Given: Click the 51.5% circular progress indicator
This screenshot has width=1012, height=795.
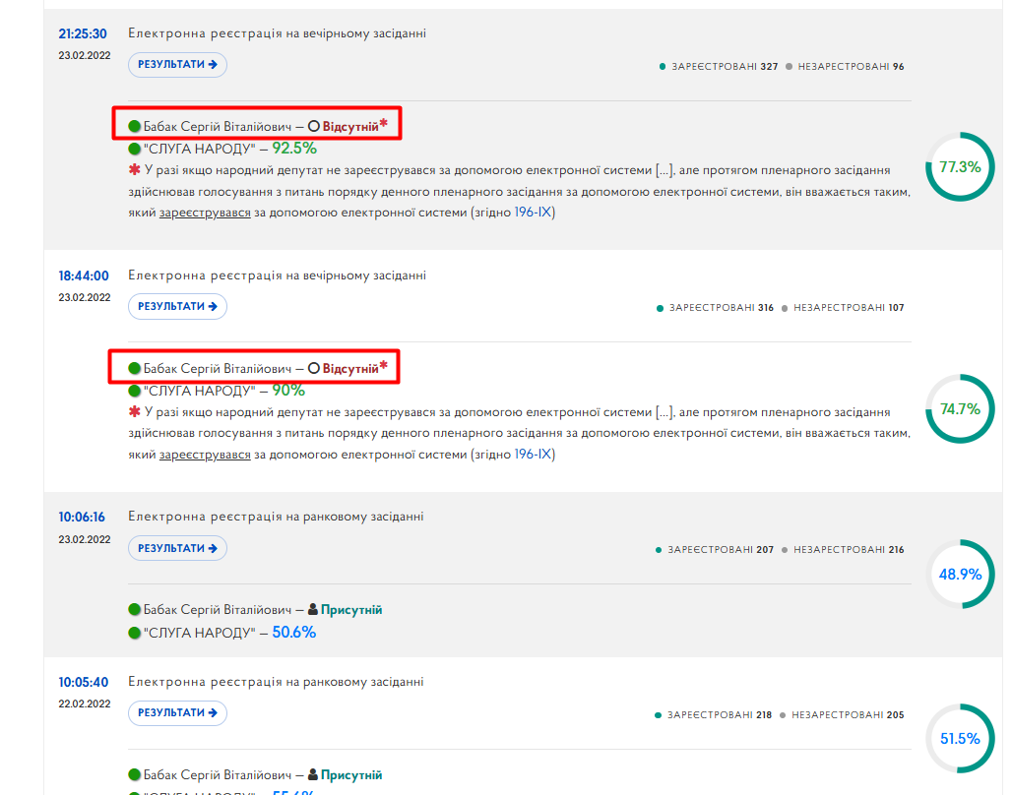Looking at the screenshot, I should pos(960,739).
